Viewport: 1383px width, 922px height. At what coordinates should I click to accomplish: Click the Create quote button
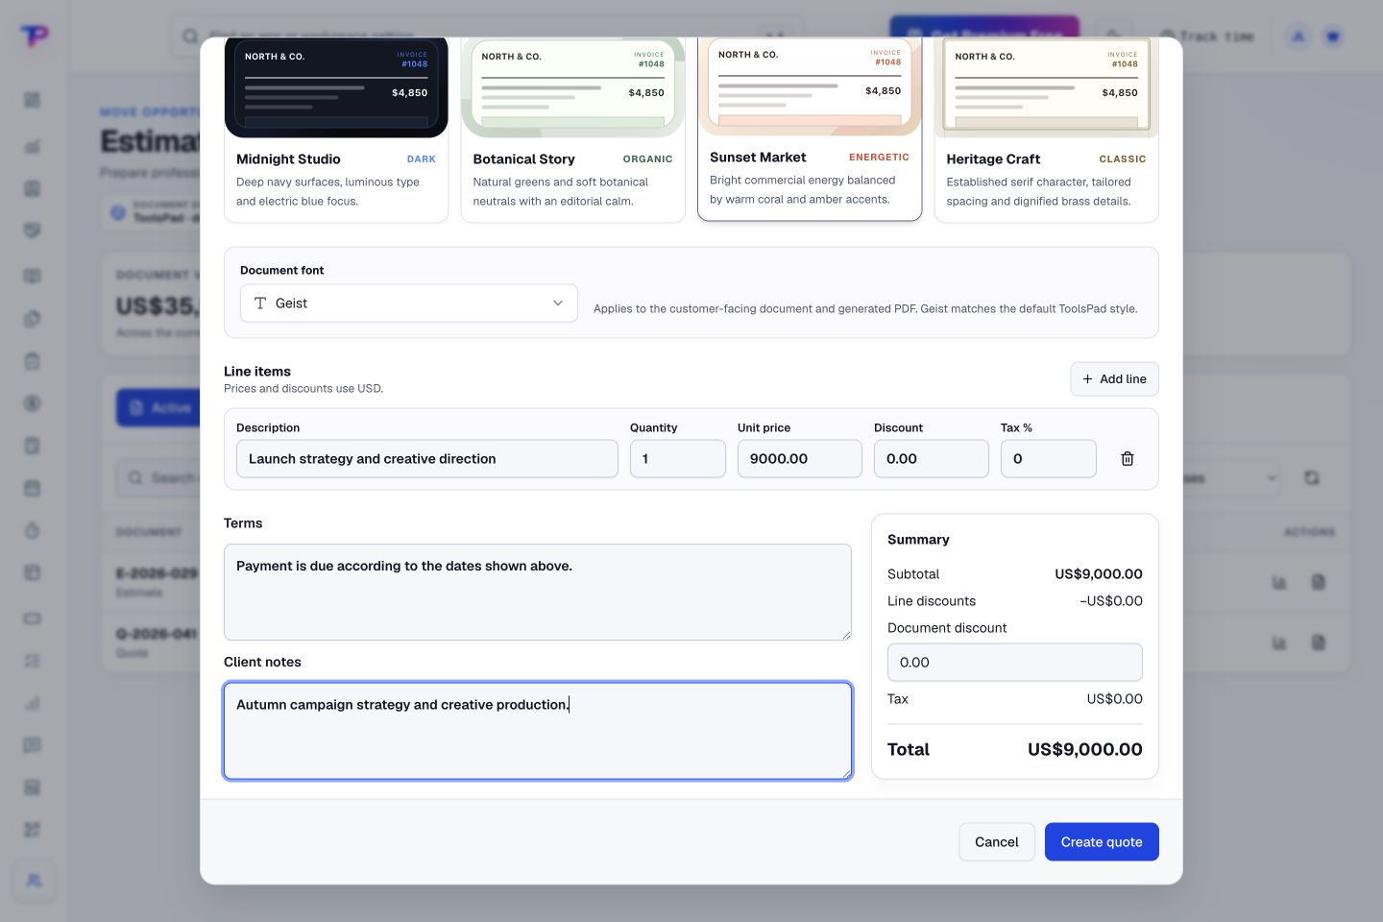pos(1102,842)
